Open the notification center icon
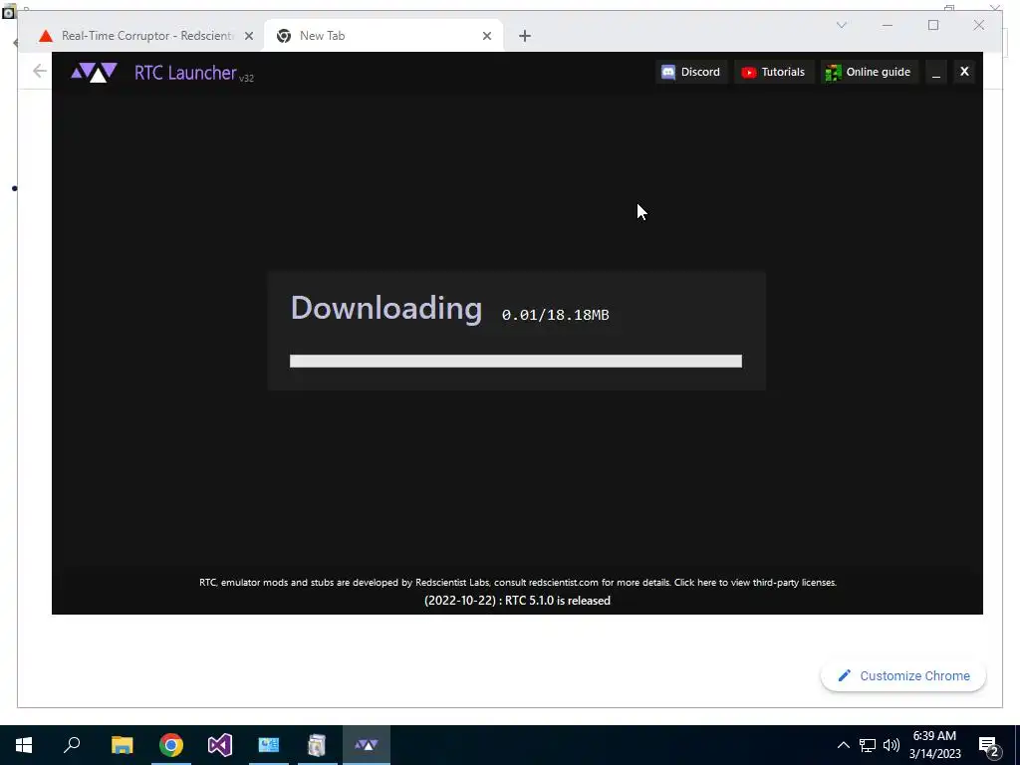 coord(989,745)
